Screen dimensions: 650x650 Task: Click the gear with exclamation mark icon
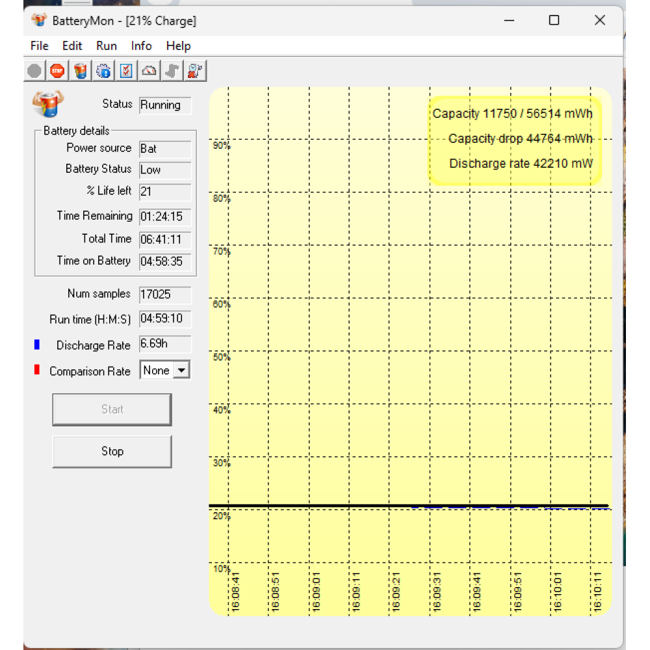103,71
